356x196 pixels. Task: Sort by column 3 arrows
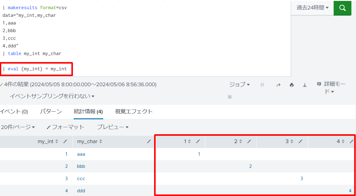[x=292, y=141]
